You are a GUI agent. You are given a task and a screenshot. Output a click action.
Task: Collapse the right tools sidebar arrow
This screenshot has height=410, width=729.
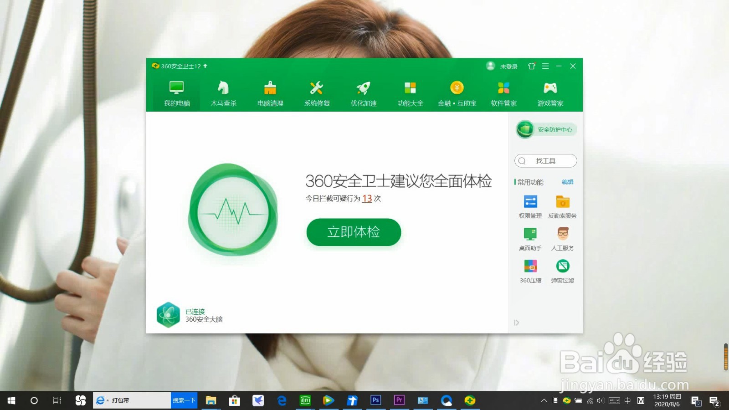pos(516,323)
